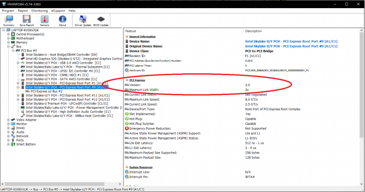Select SMBus Host Controller [C1] entry
This screenshot has width=365, height=192.
tap(69, 116)
